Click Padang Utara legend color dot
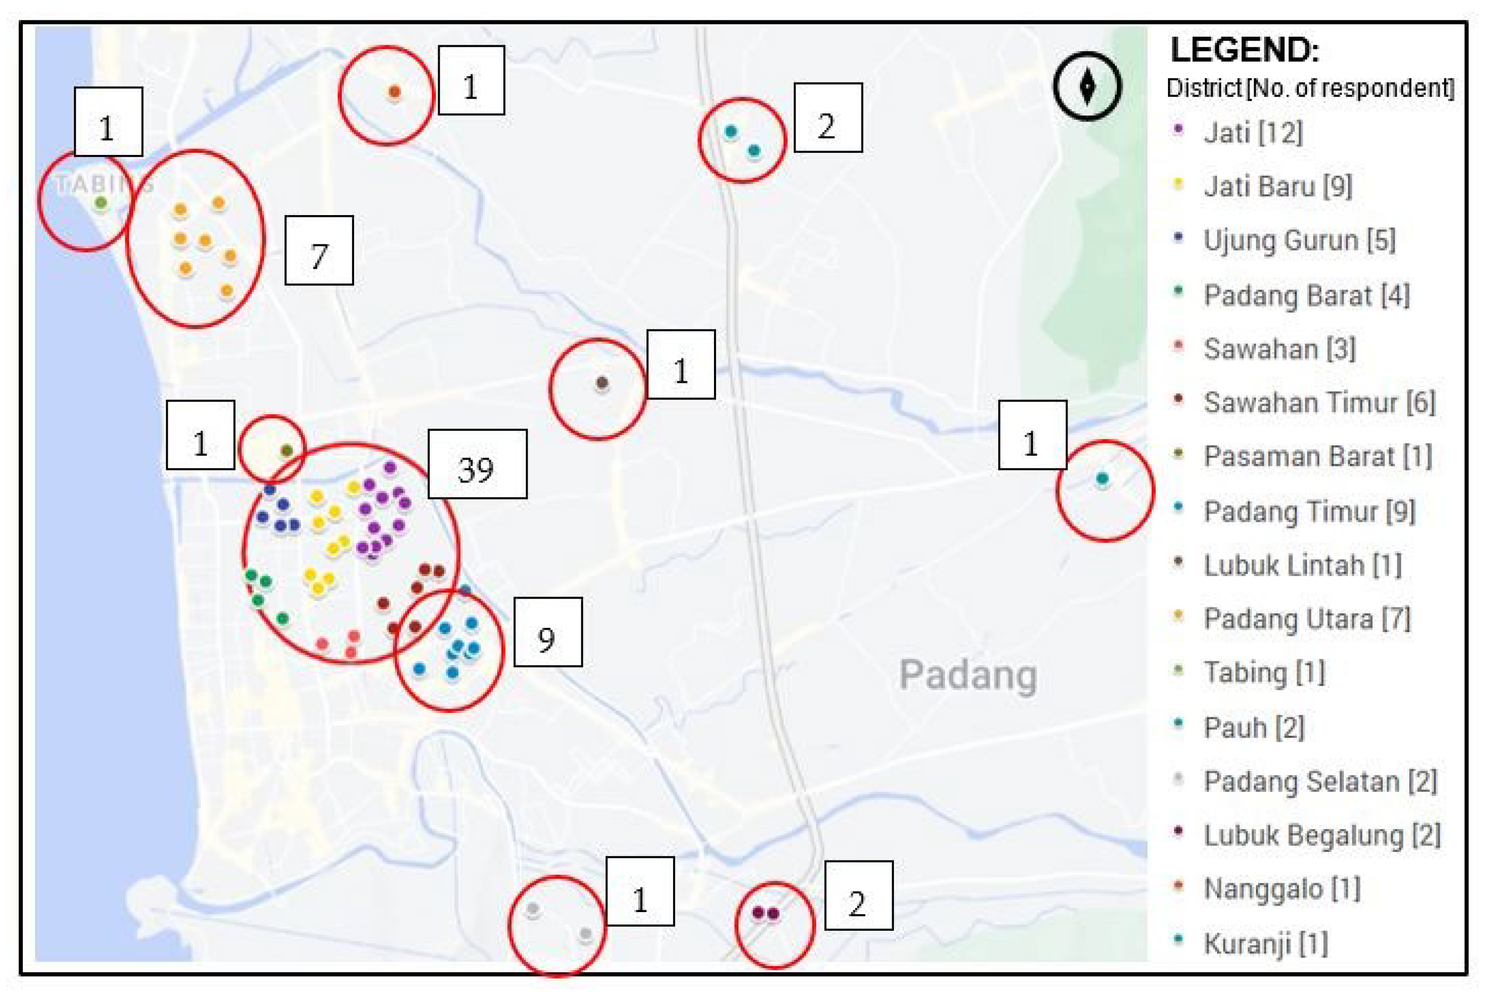 [x=1178, y=616]
